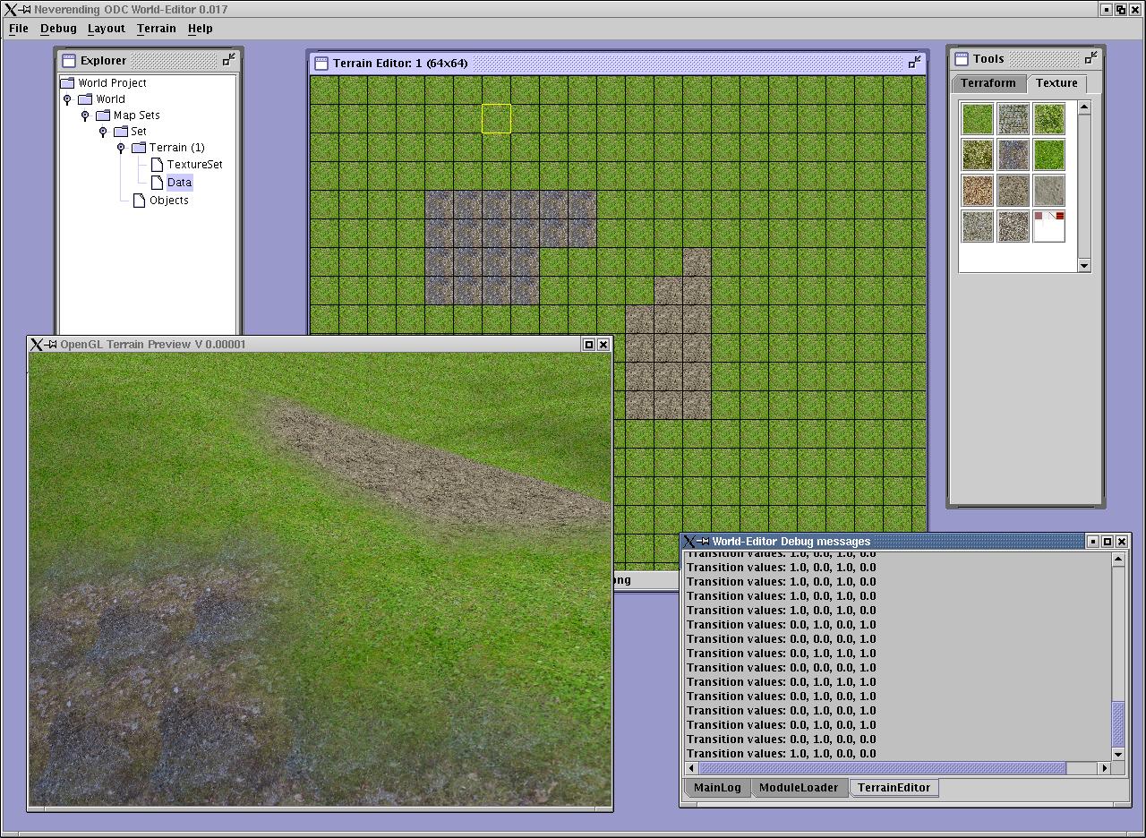Click the Debug messages vertical scroll-down arrow
Viewport: 1146px width, 838px height.
1118,754
